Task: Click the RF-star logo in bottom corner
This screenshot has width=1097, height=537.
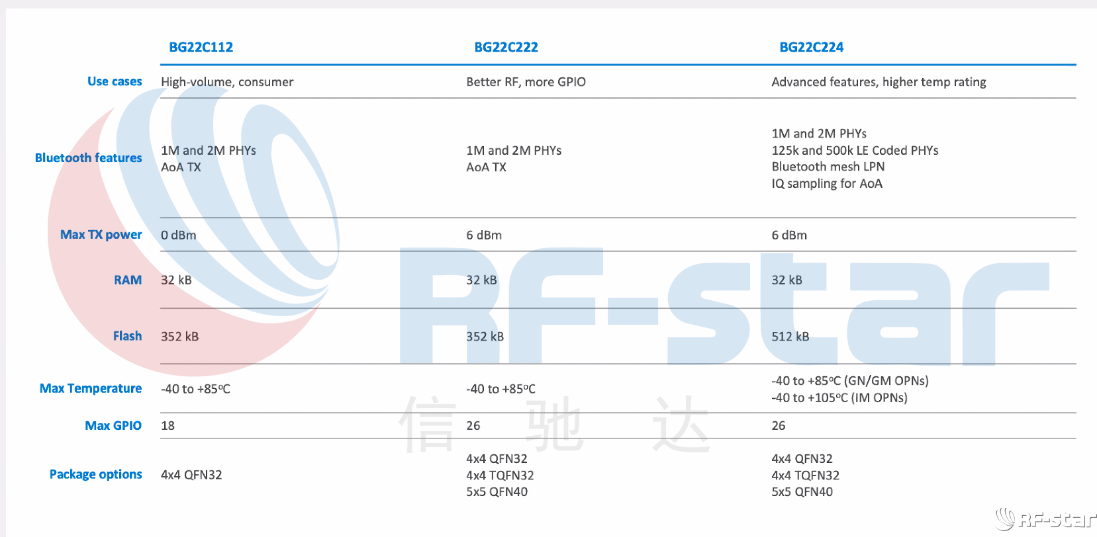Action: click(1046, 519)
